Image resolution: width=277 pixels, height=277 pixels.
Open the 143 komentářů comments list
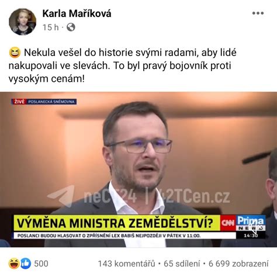pyautogui.click(x=126, y=264)
